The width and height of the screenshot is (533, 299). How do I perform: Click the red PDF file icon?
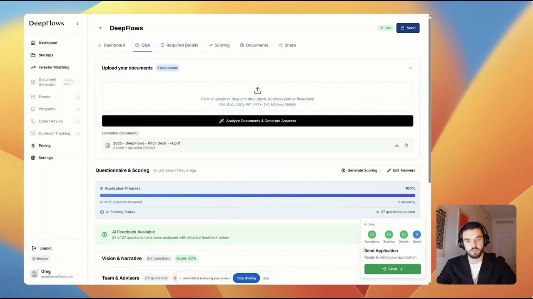(107, 145)
